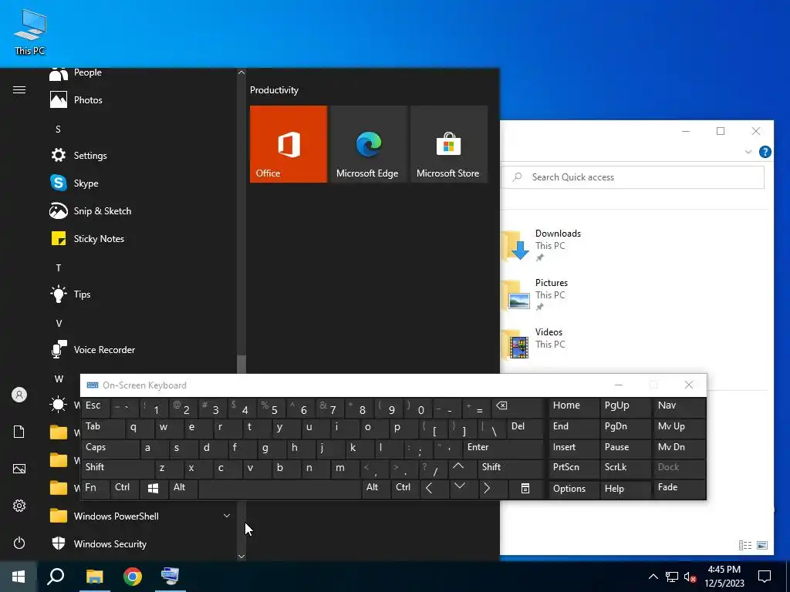Toggle the left Shift key
This screenshot has width=790, height=592.
click(x=118, y=468)
